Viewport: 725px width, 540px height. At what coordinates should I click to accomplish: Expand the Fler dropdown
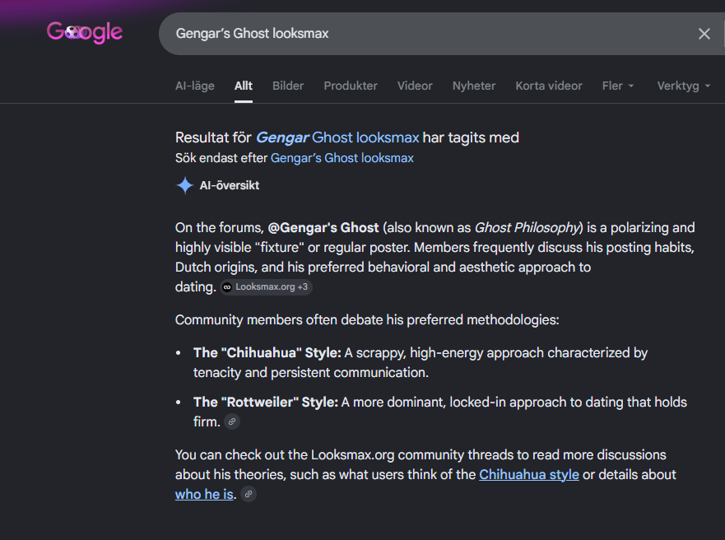pos(618,86)
